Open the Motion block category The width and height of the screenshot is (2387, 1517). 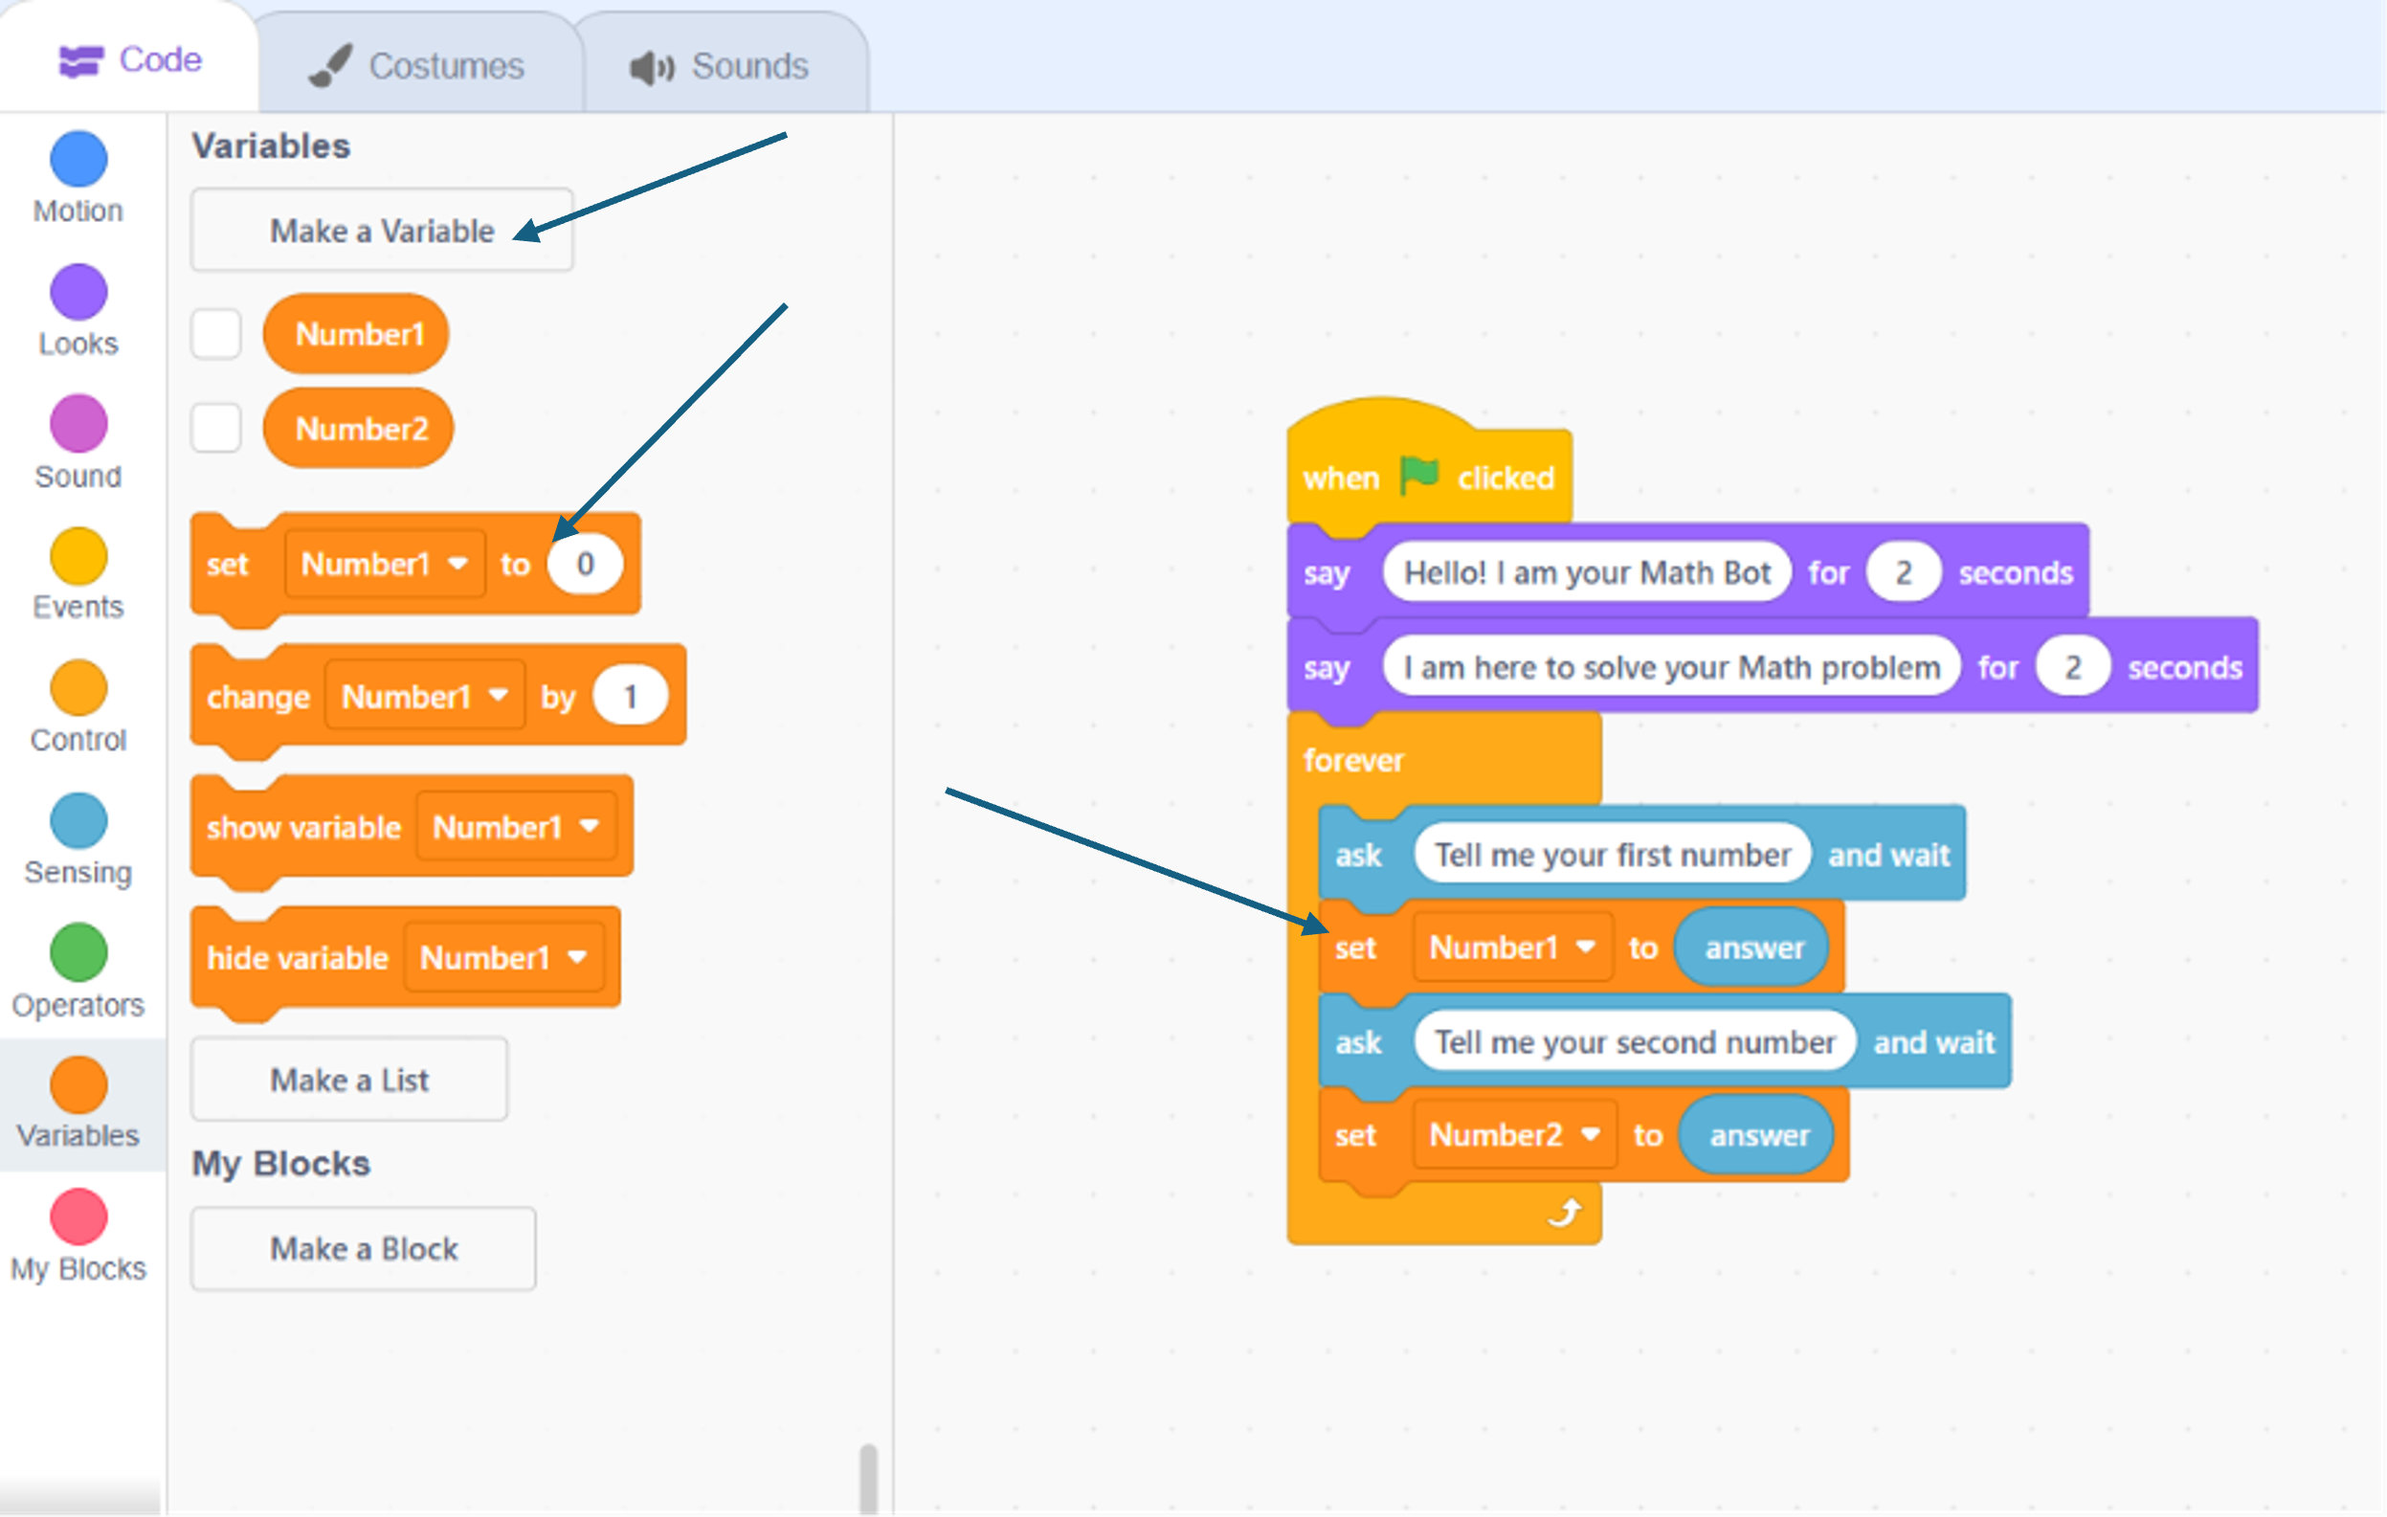[78, 178]
